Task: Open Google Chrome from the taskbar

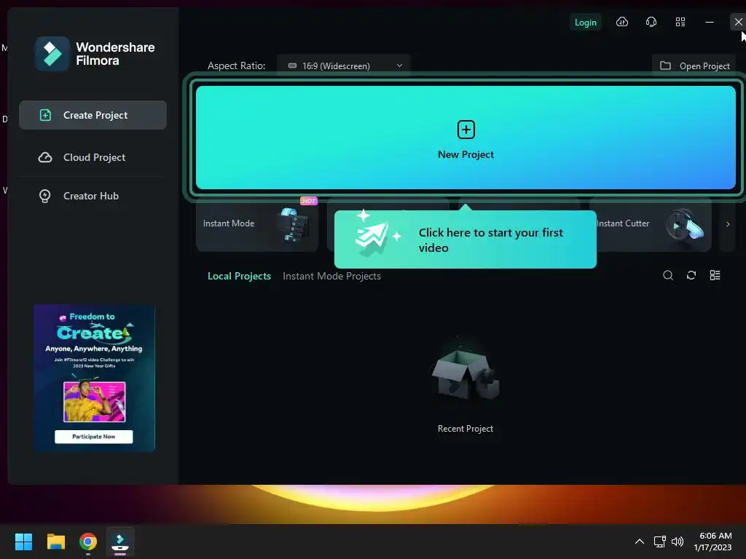Action: pyautogui.click(x=88, y=542)
